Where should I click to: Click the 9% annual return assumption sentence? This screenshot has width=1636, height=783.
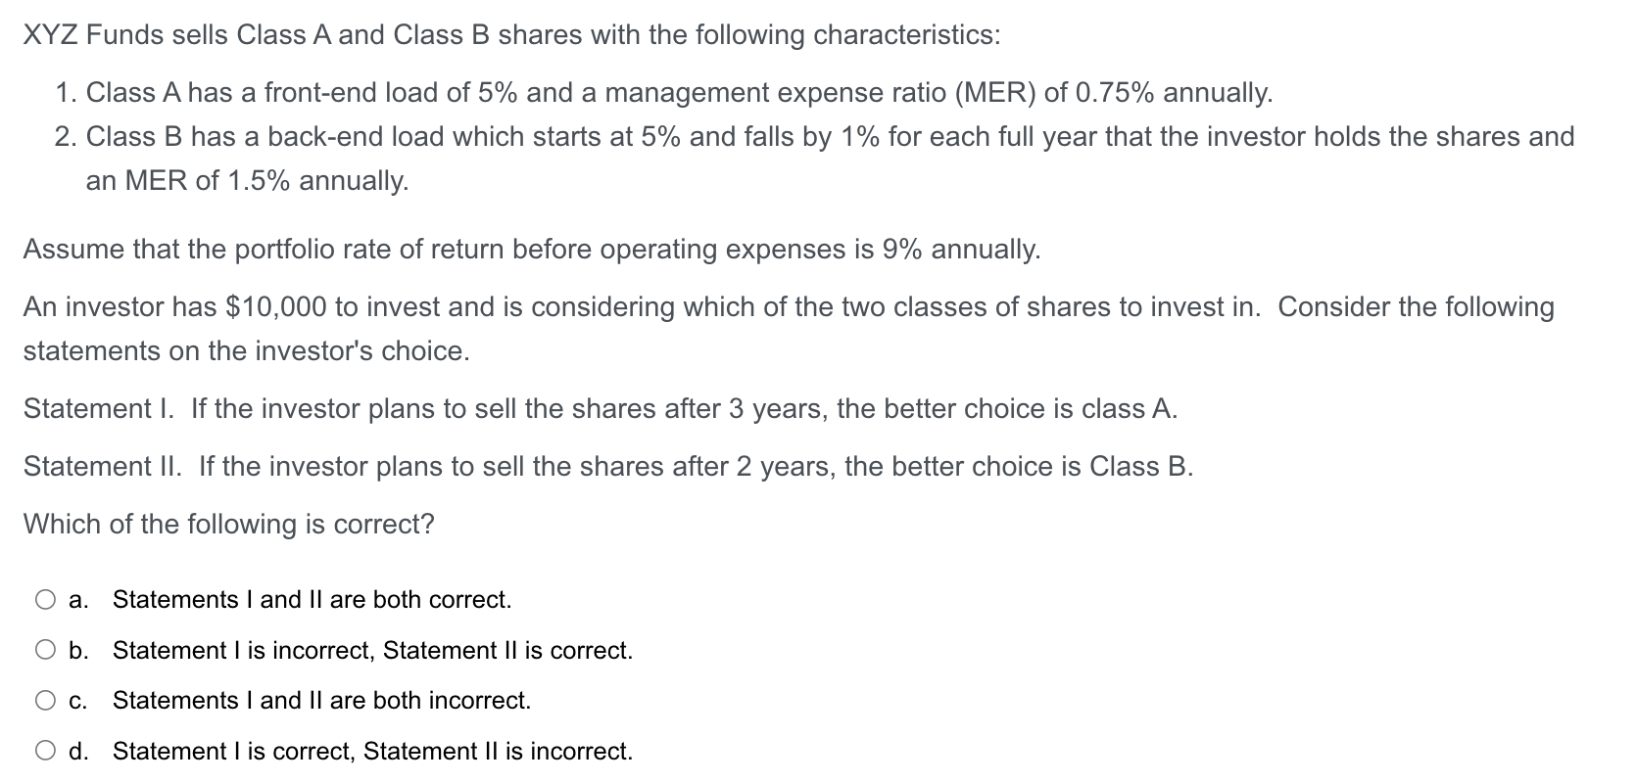[532, 249]
